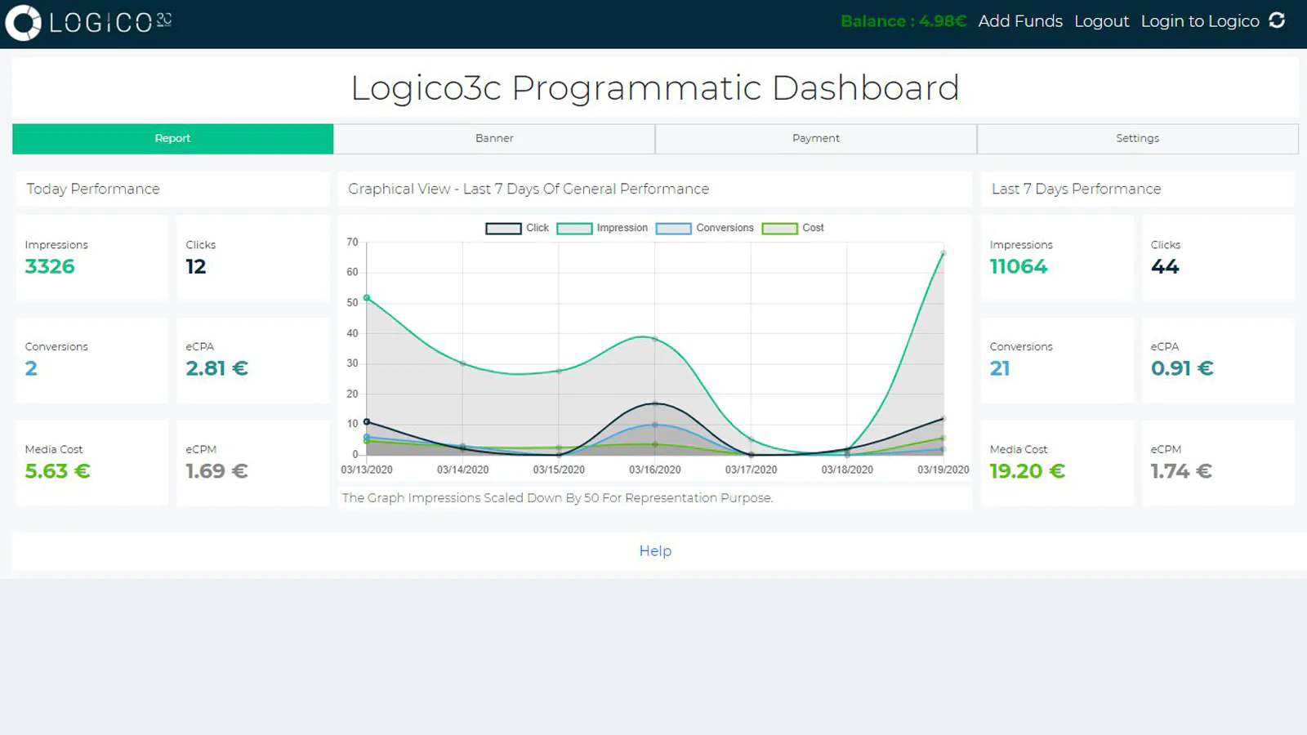Click the Logico3c logo in header
Screen dimensions: 1307x735
88,22
